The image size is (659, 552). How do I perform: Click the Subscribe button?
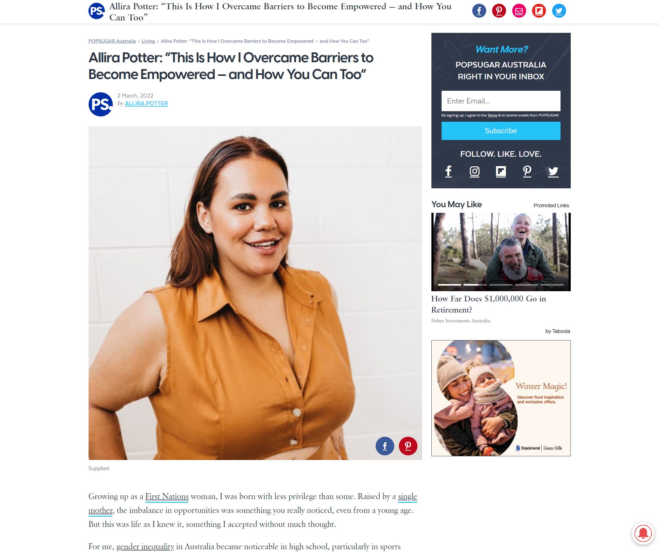[x=501, y=130]
